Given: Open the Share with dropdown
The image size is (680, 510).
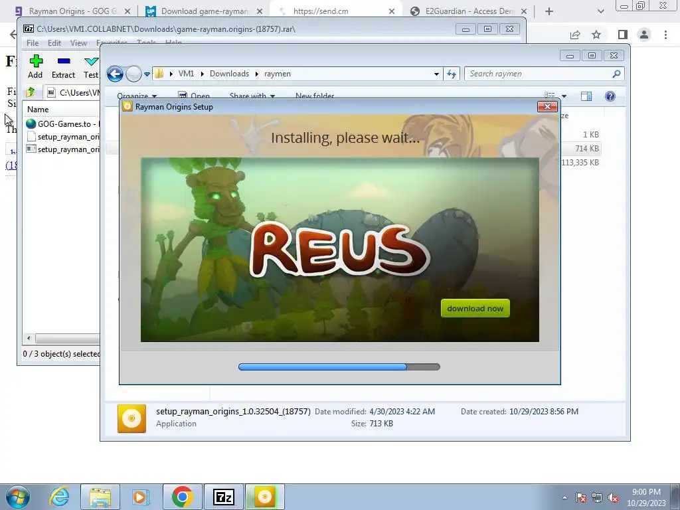Looking at the screenshot, I should 252,96.
